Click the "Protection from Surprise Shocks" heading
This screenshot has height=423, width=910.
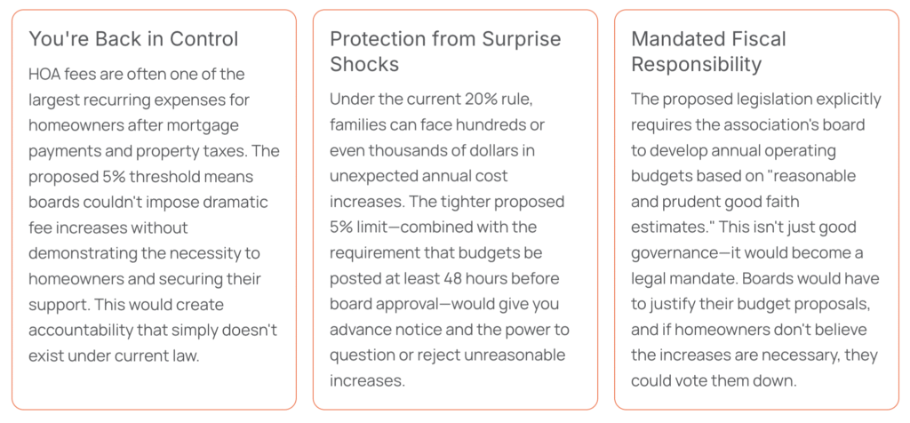point(445,52)
